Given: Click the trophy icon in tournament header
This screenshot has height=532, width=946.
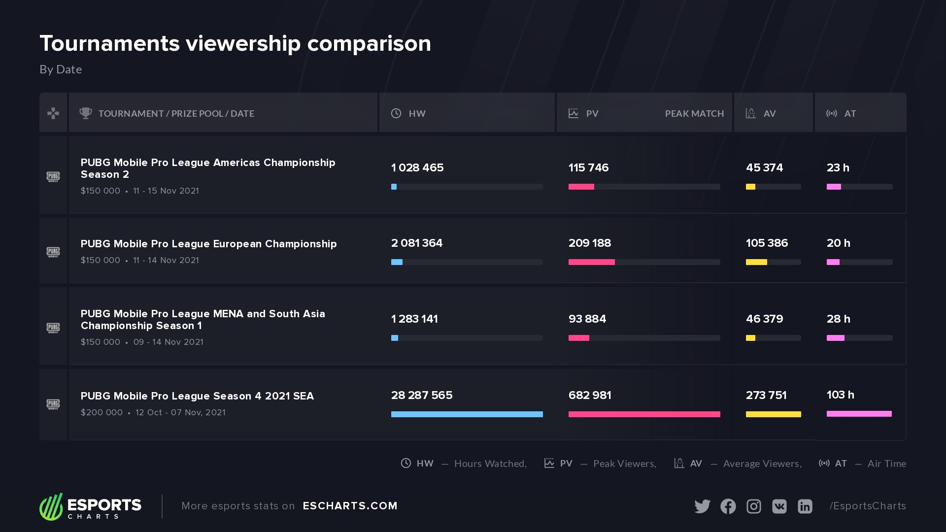Looking at the screenshot, I should (86, 113).
